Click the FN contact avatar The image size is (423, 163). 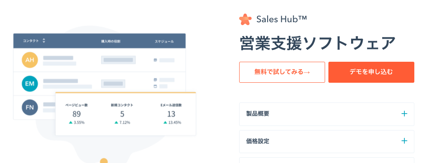(x=30, y=107)
